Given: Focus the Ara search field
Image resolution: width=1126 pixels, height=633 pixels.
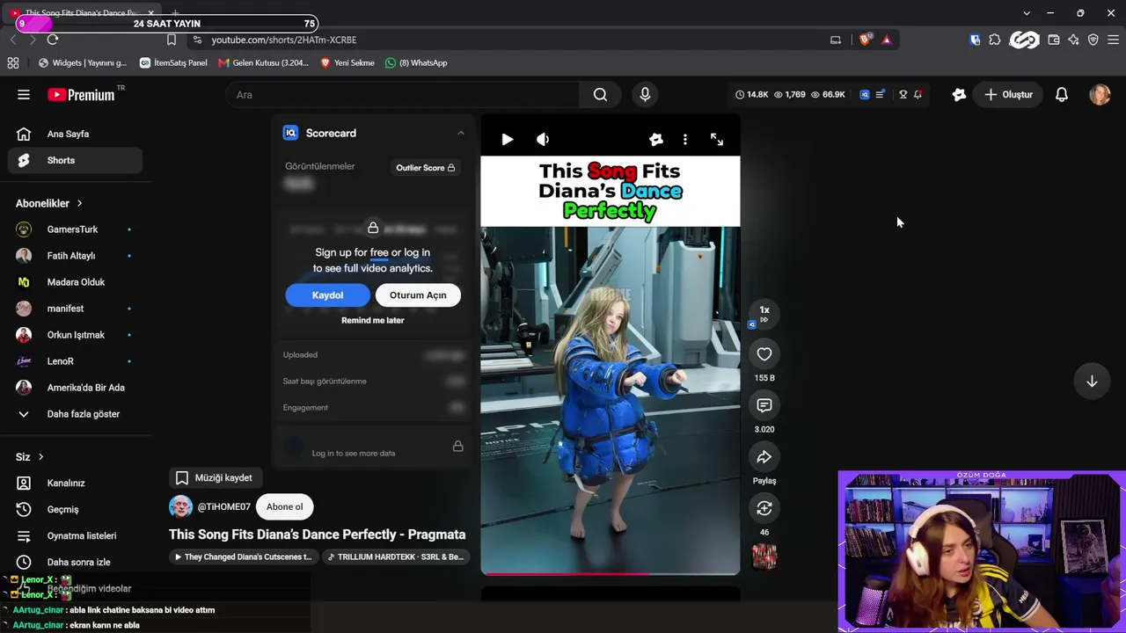Looking at the screenshot, I should coord(403,95).
